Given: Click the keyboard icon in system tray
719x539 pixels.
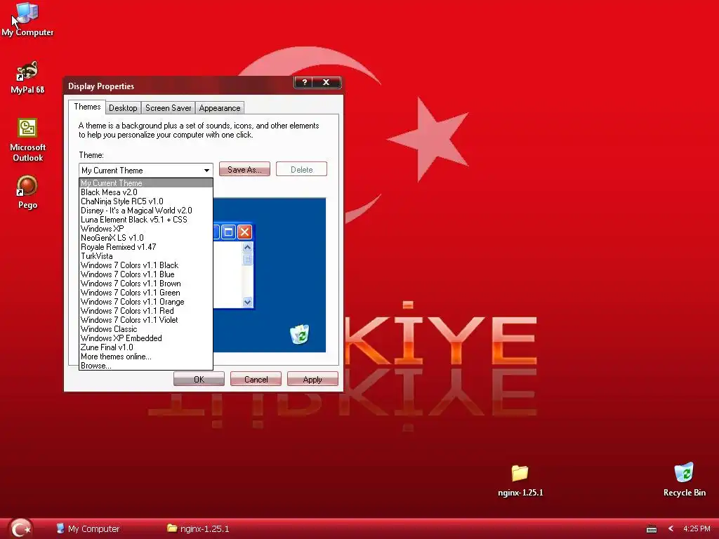Looking at the screenshot, I should (651, 529).
